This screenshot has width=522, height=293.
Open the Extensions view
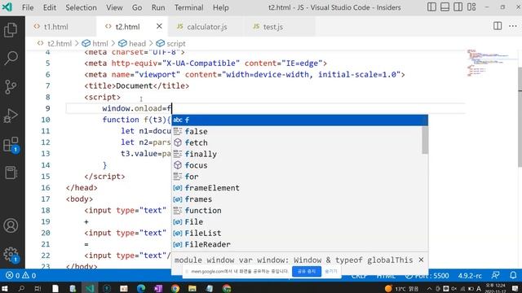[11, 145]
